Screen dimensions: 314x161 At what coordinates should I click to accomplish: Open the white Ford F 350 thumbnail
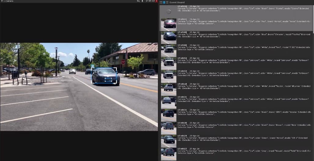(x=169, y=51)
